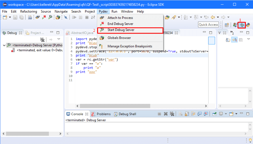Open the Navigate menu
The image size is (253, 144).
[61, 11]
